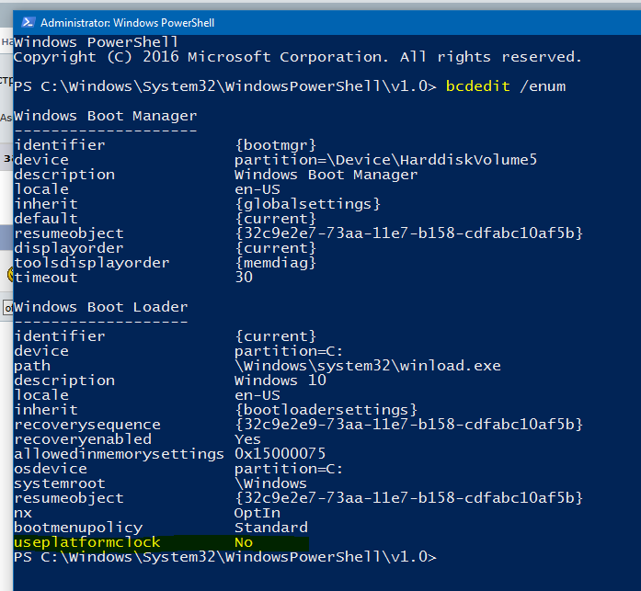The image size is (641, 591).
Task: Click the {memdiag} toolsdisplayorder value
Action: click(x=275, y=263)
